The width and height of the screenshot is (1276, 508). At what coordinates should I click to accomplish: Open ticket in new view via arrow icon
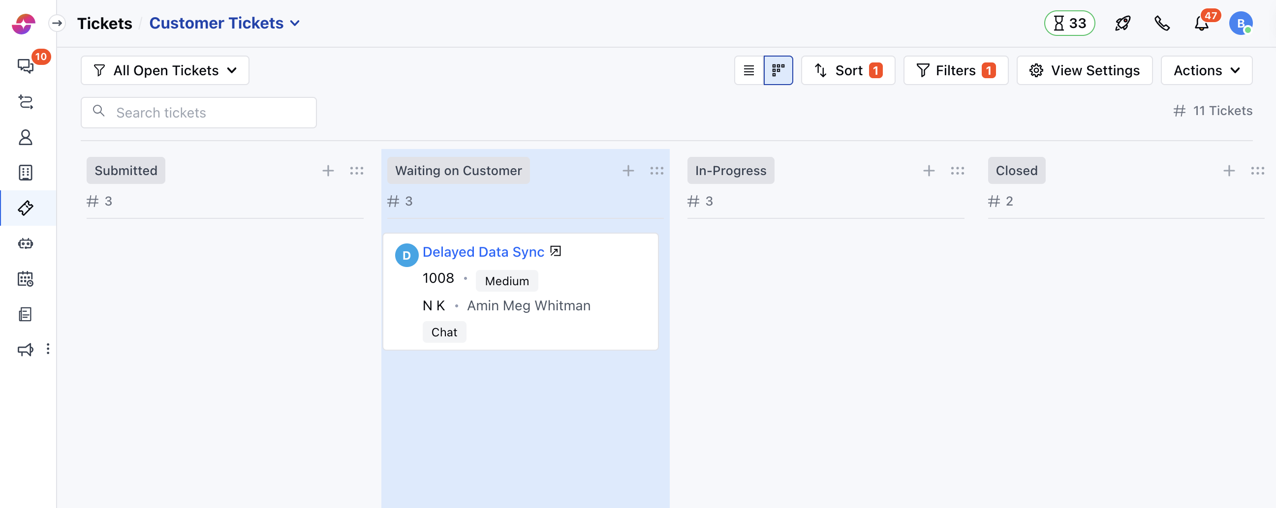tap(556, 251)
